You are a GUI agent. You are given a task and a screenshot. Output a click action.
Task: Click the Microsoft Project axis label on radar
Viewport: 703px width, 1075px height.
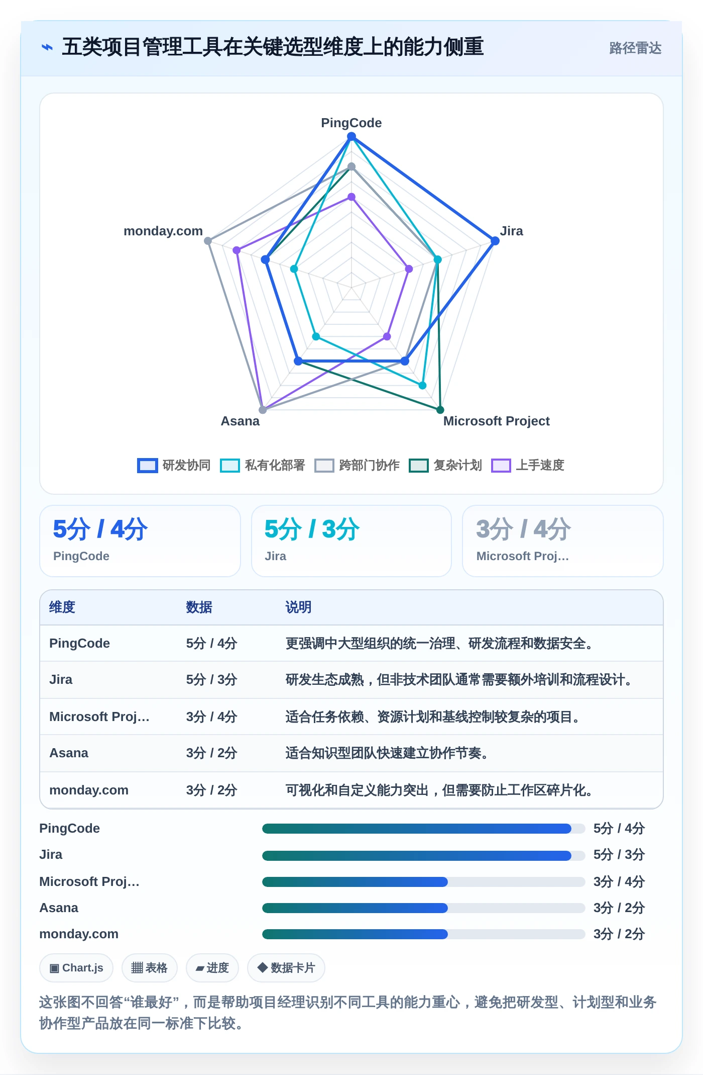tap(496, 421)
